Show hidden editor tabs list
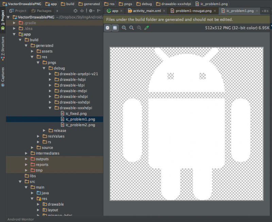This screenshot has width=272, height=222. pos(265,11)
